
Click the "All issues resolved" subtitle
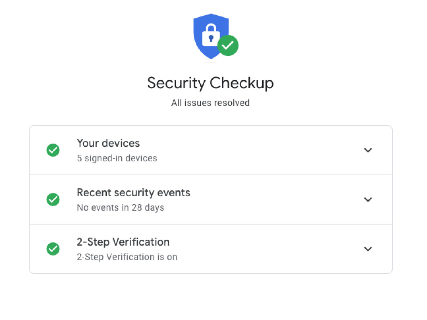click(x=210, y=103)
